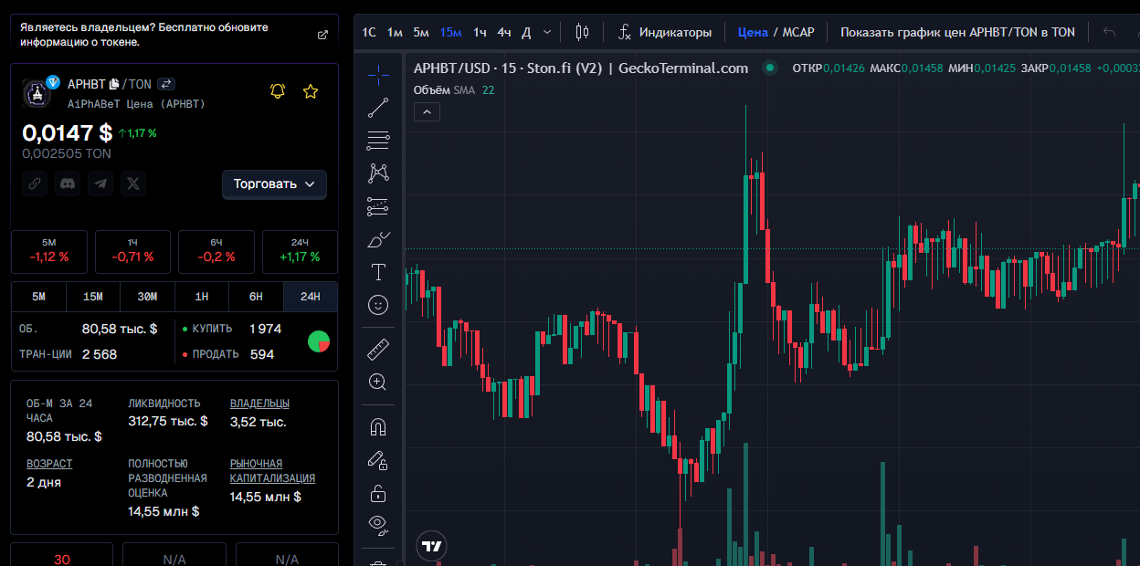Click the ВОЗРАСТ age label
This screenshot has width=1140, height=566.
point(49,464)
